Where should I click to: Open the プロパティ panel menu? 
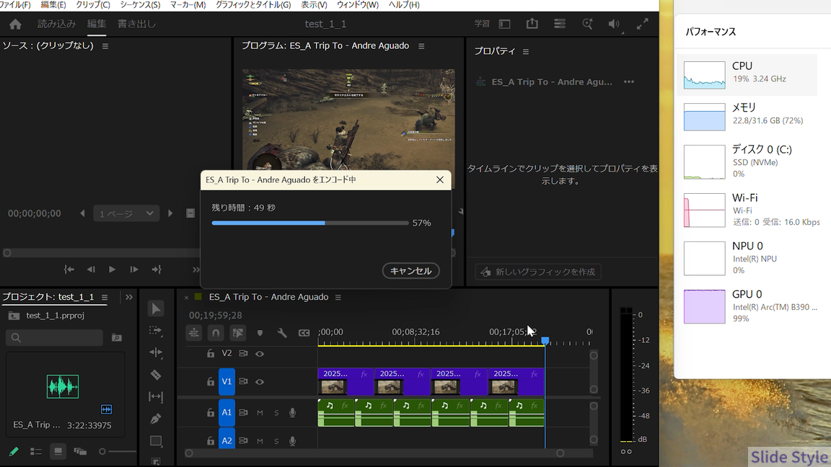pyautogui.click(x=526, y=52)
